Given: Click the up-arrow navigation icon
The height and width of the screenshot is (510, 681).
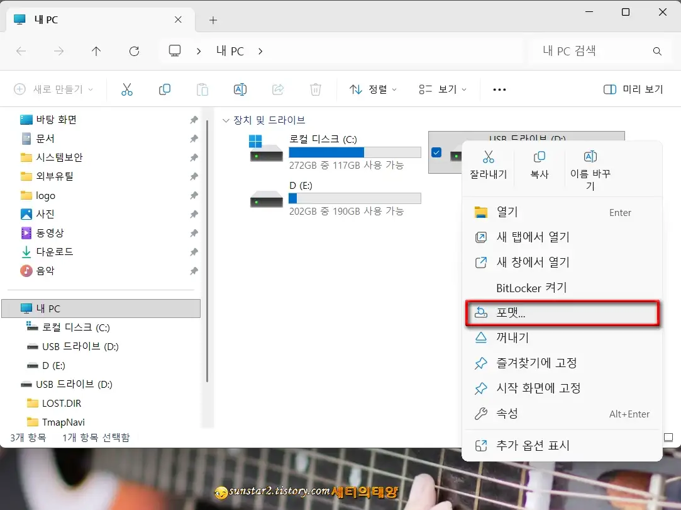Looking at the screenshot, I should [96, 52].
